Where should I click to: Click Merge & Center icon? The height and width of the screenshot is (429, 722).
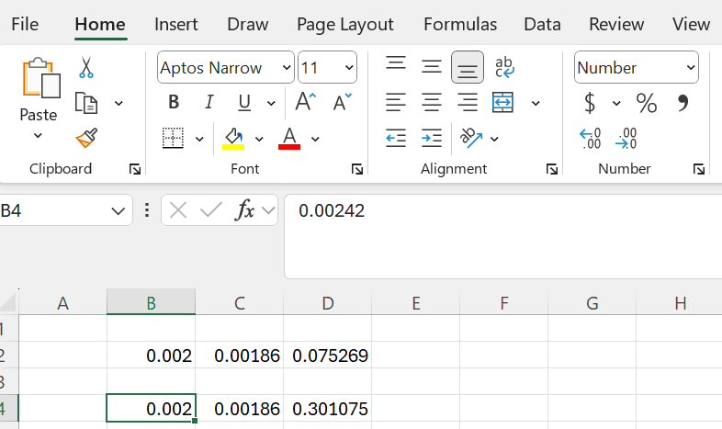coord(502,102)
